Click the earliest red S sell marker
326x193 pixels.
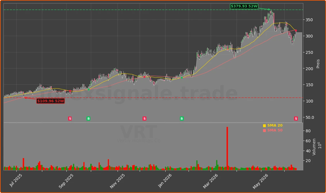click(70, 119)
